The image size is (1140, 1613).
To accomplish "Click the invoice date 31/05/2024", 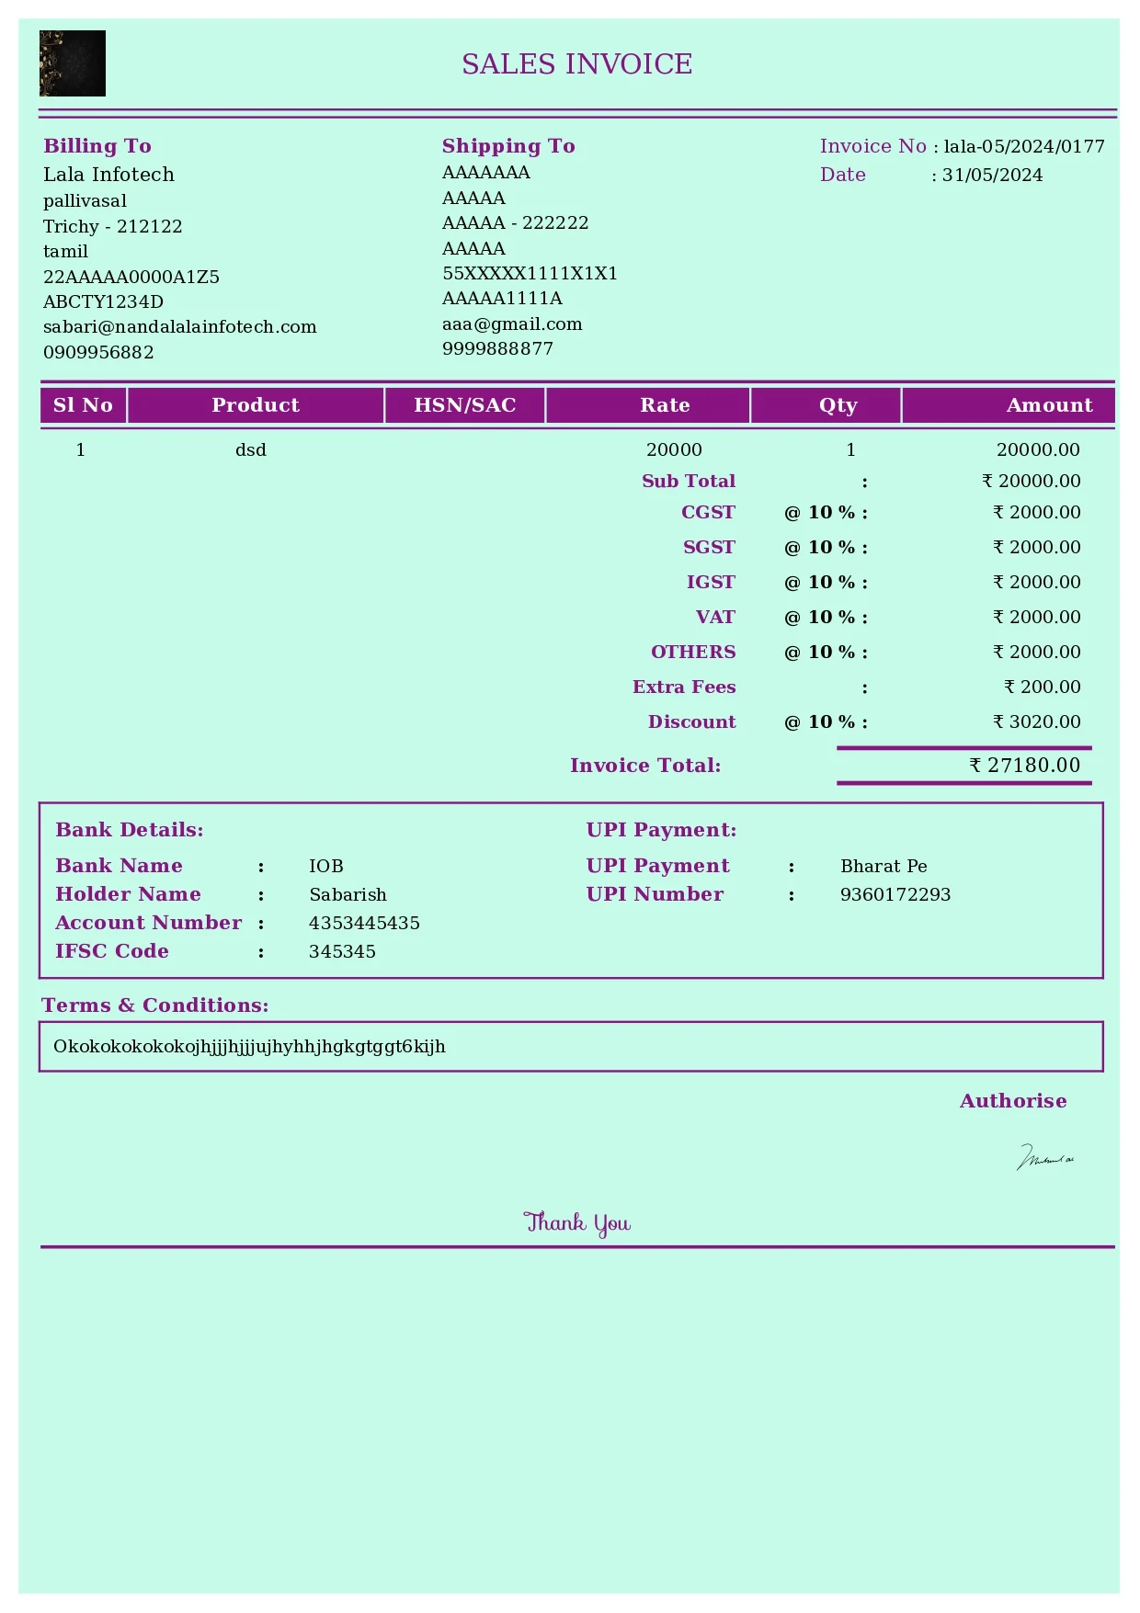I will (x=992, y=176).
